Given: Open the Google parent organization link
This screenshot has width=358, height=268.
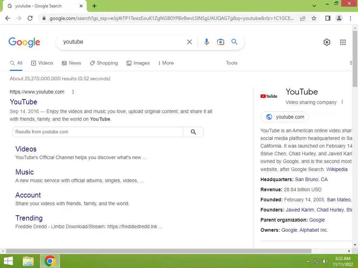Looking at the screenshot, I should [317, 220].
